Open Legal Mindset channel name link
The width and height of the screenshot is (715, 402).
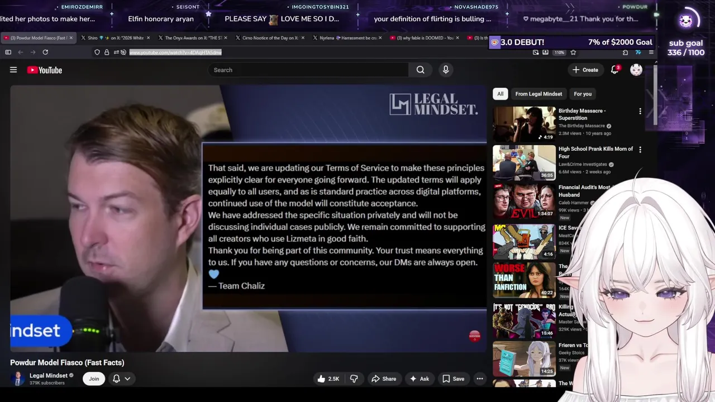point(49,375)
